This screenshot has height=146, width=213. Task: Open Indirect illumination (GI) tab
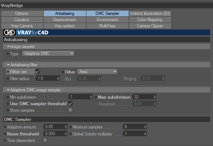(x=150, y=13)
